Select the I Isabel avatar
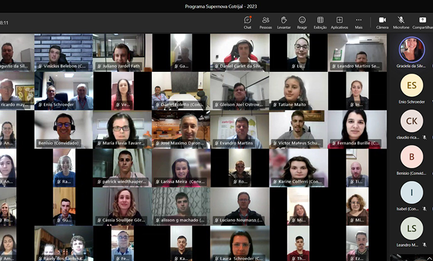The image size is (433, 261). pyautogui.click(x=412, y=192)
